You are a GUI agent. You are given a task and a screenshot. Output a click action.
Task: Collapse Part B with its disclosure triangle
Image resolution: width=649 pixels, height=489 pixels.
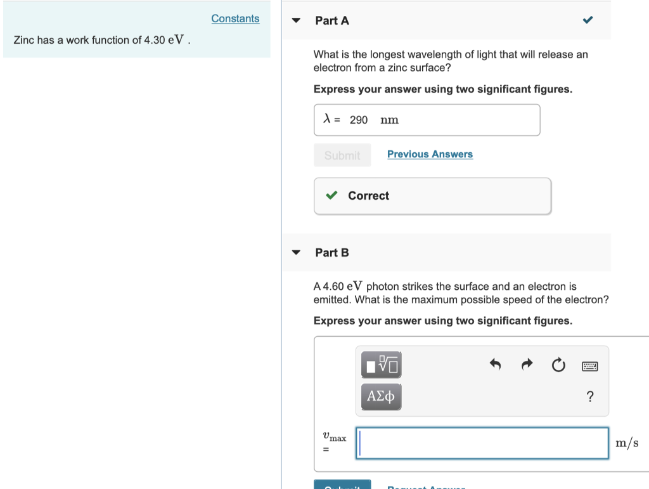[295, 252]
